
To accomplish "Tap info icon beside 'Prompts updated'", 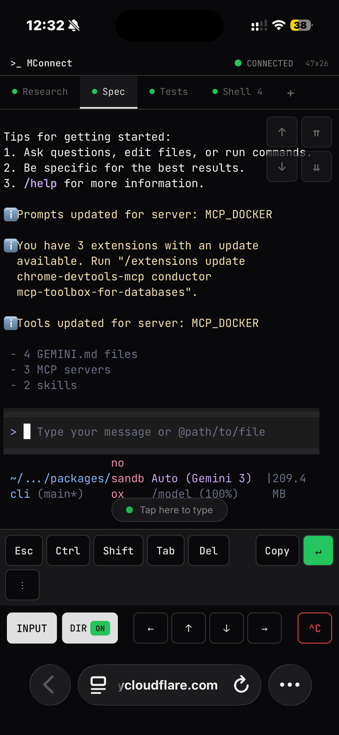I will (10, 214).
